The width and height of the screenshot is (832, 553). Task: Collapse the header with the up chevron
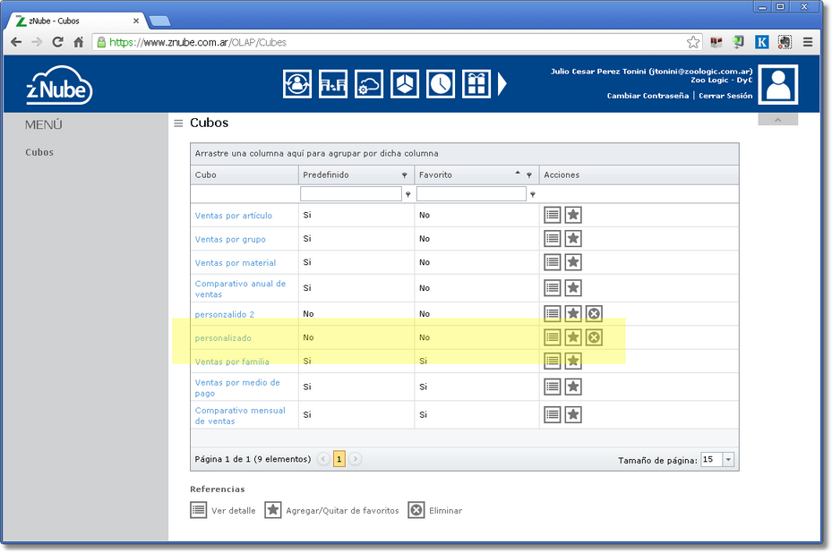point(777,120)
